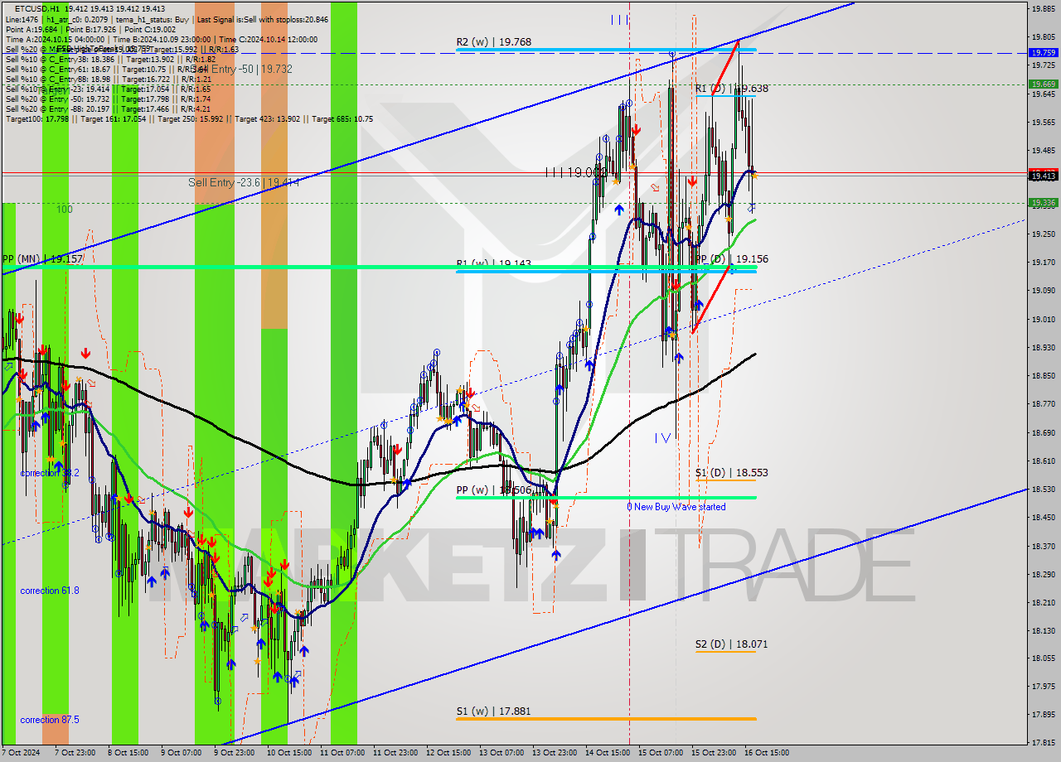This screenshot has width=1061, height=762.
Task: Select the 18.530 price axis value
Action: point(1043,489)
